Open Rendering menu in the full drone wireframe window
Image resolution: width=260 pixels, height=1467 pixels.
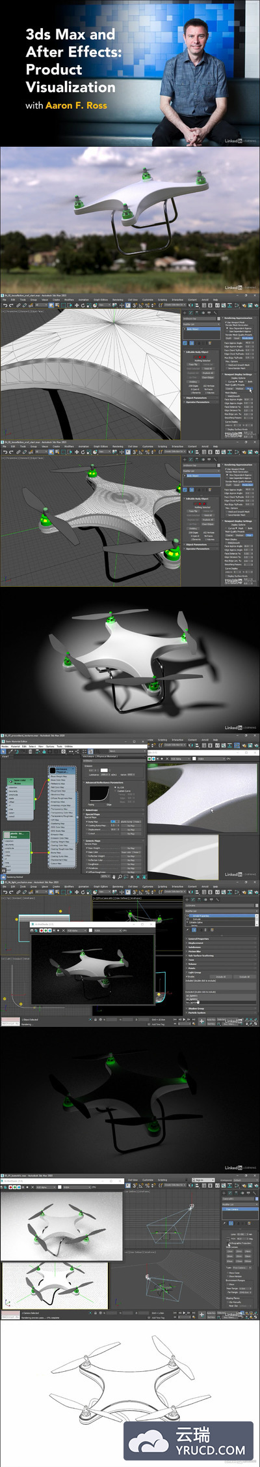pos(118,447)
